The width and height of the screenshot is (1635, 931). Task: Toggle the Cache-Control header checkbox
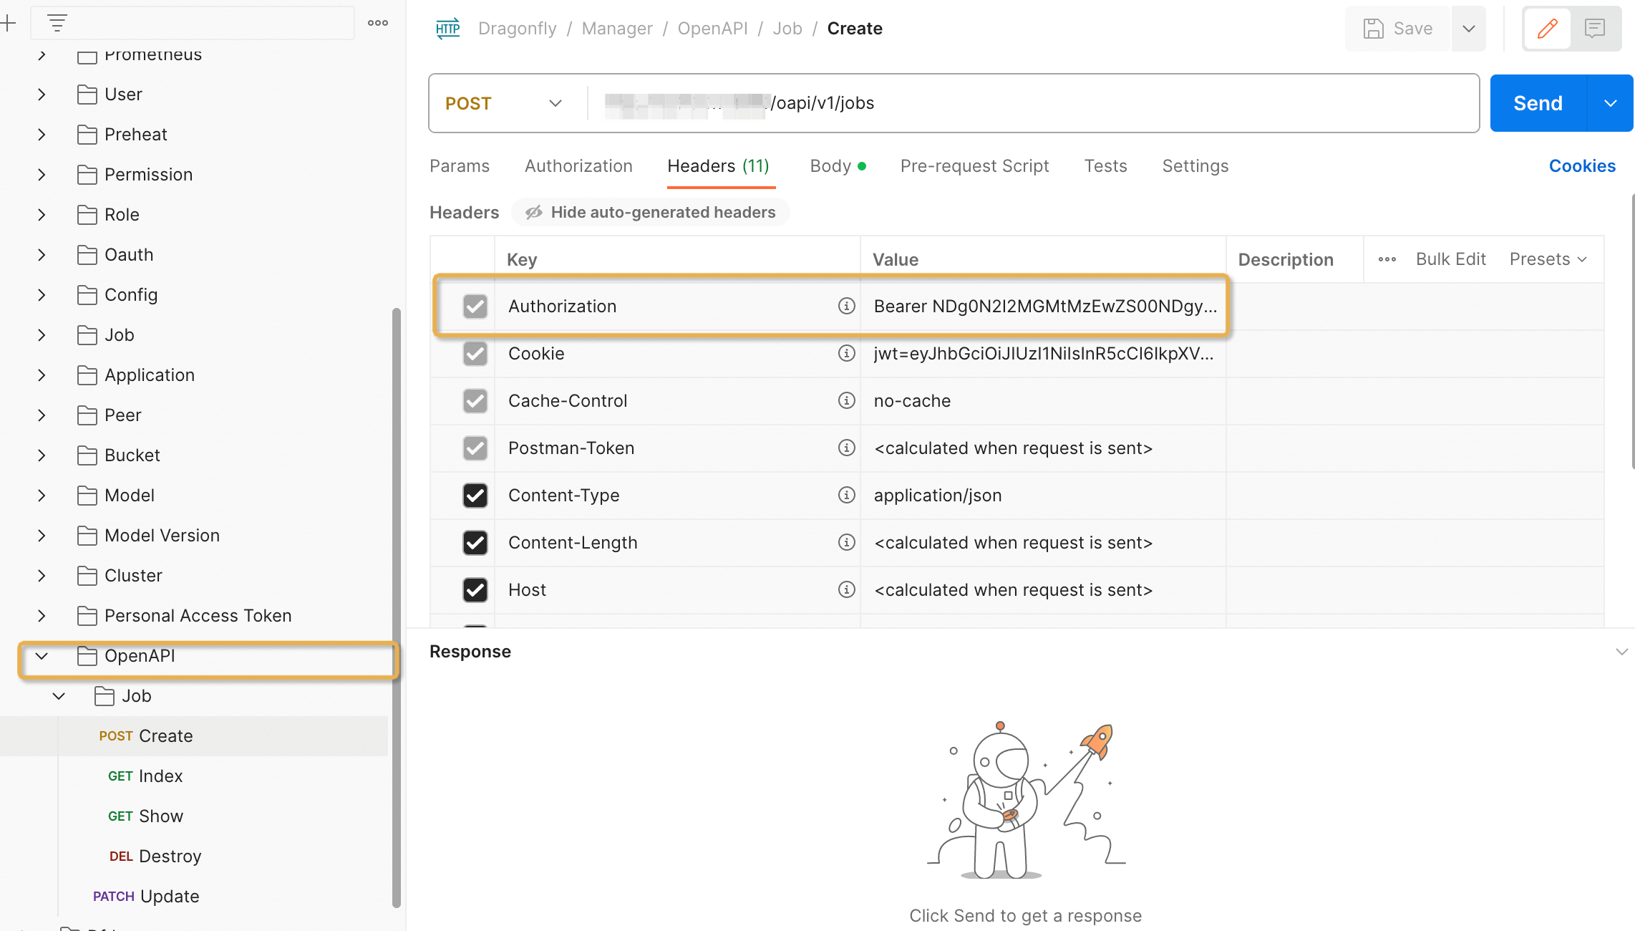tap(475, 401)
